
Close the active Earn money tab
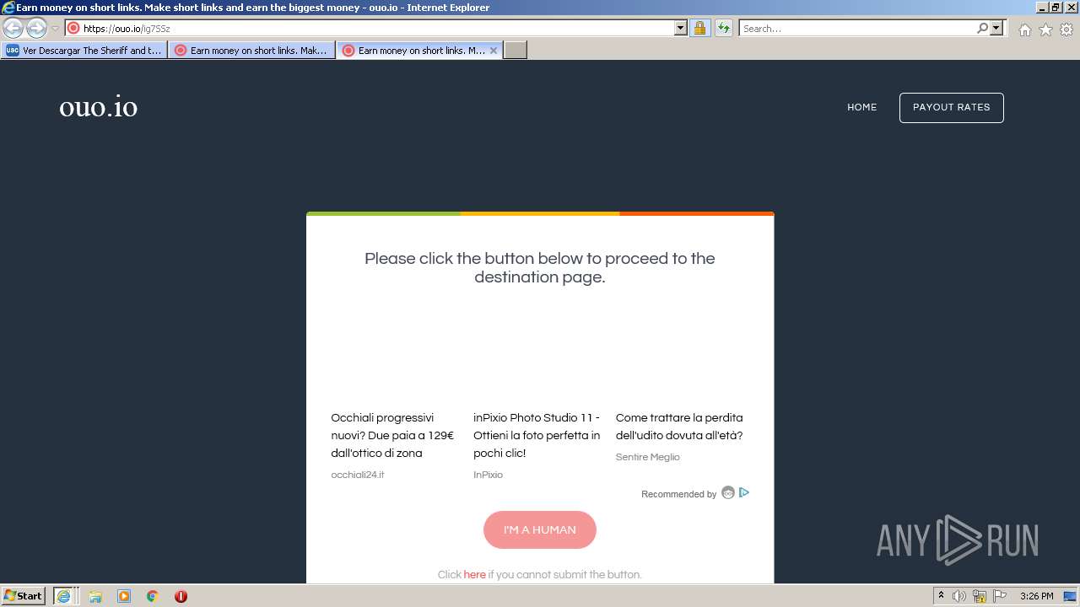pos(494,51)
